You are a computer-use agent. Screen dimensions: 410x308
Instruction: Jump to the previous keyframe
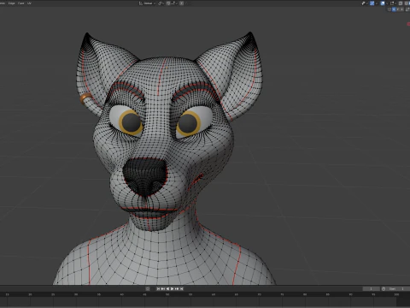pos(163,289)
